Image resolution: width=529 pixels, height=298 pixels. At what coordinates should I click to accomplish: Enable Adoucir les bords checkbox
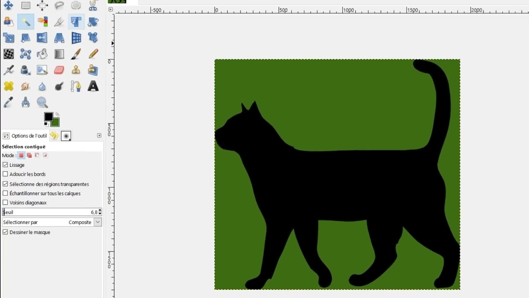5,174
